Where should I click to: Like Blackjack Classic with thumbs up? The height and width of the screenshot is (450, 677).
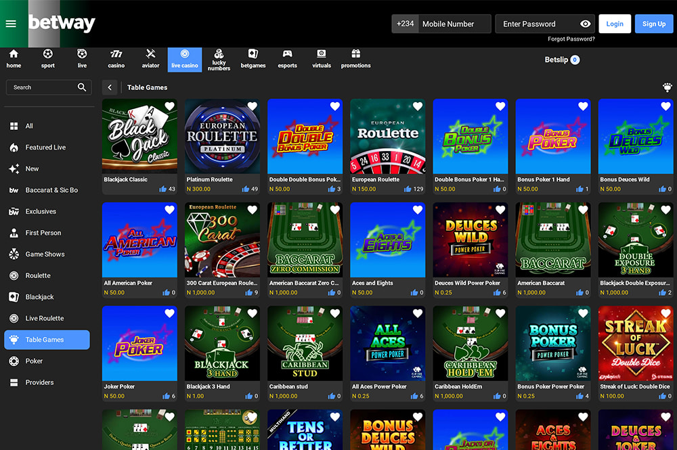(x=162, y=189)
